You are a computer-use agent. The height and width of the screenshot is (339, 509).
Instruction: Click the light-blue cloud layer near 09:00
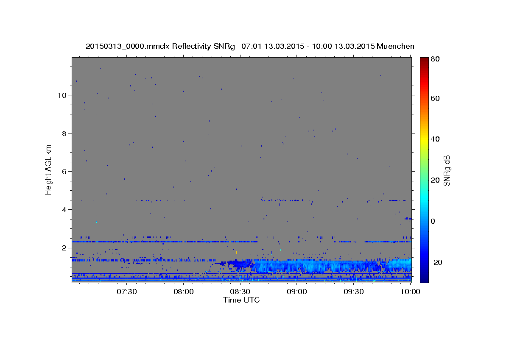pos(314,267)
